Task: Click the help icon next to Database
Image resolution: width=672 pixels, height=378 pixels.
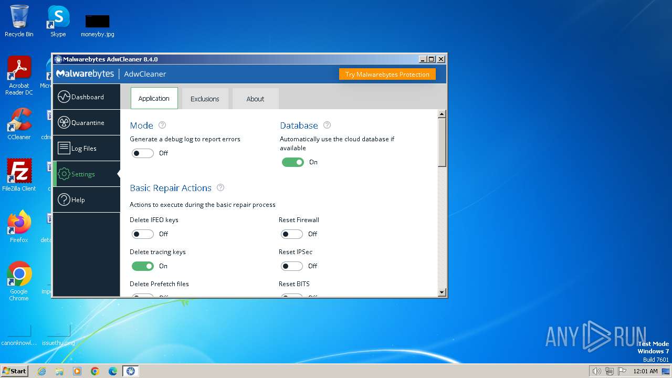Action: (x=327, y=125)
